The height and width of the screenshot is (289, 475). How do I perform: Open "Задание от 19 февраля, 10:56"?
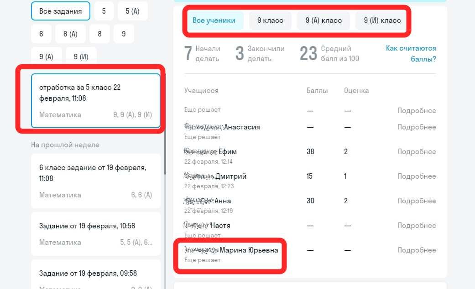tap(95, 233)
